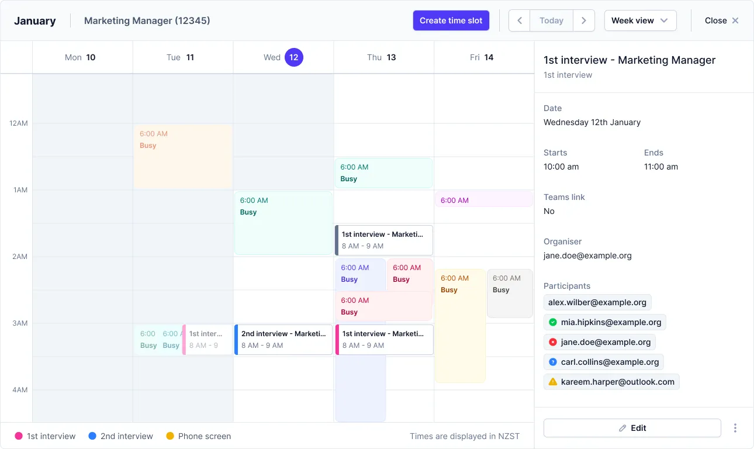Click the red declined icon beside jane.doe
Screen dimensions: 754x449
click(553, 342)
